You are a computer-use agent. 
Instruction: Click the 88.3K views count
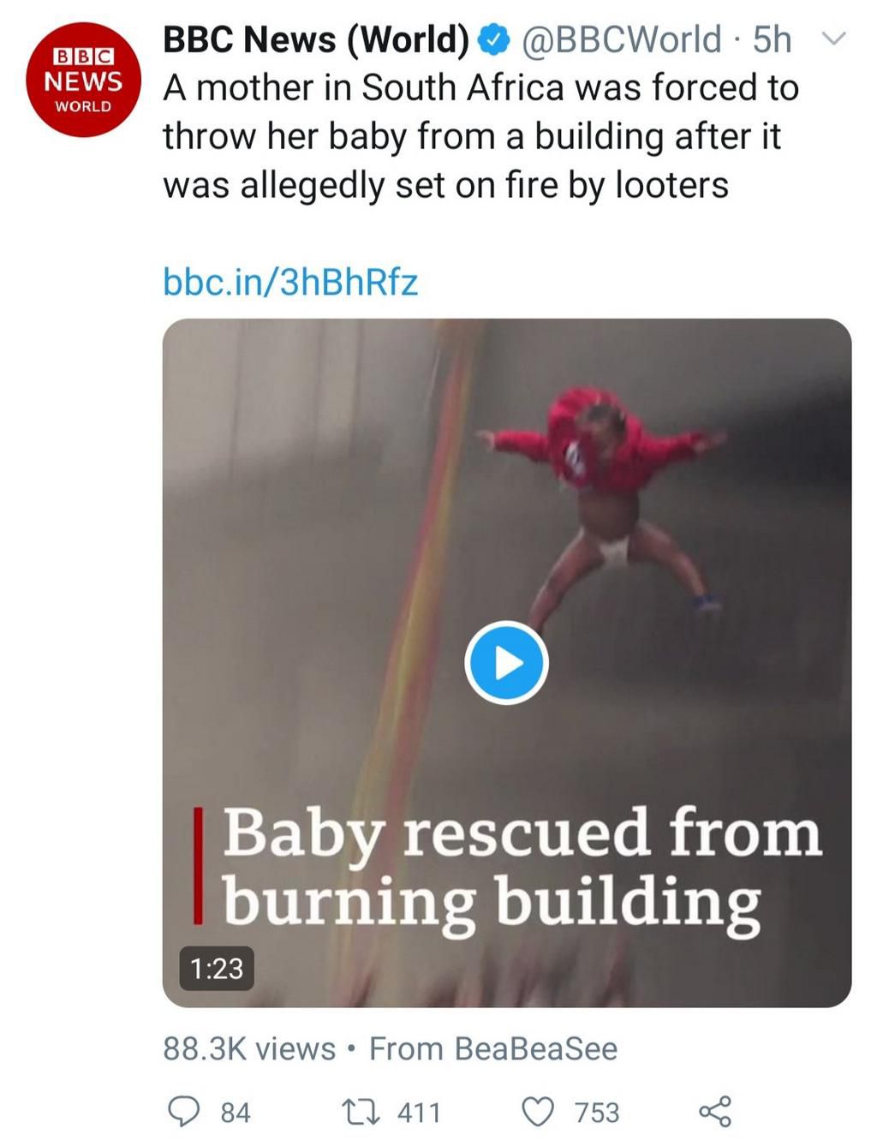pyautogui.click(x=249, y=1048)
